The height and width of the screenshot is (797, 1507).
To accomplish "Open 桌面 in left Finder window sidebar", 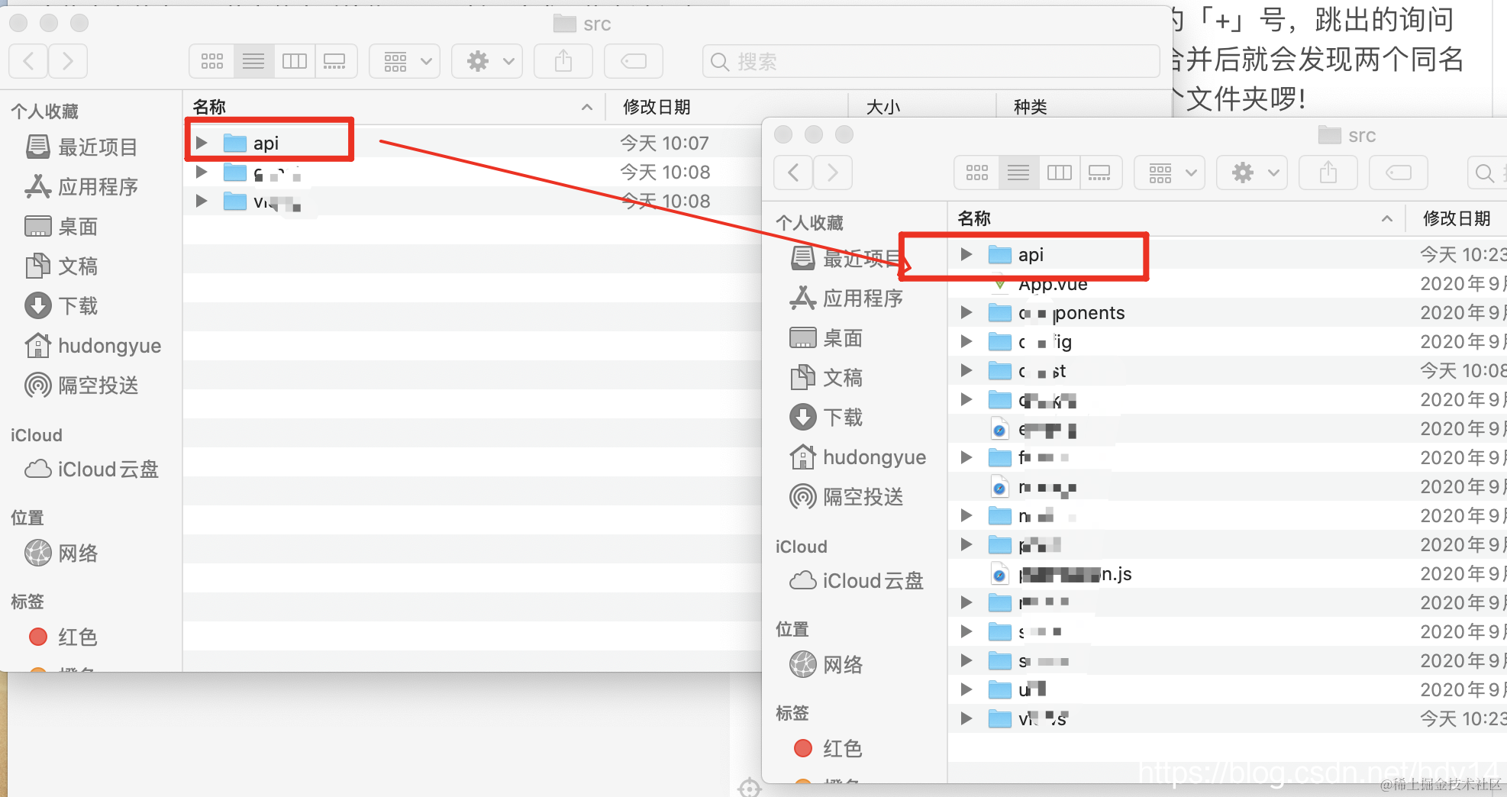I will (x=62, y=226).
